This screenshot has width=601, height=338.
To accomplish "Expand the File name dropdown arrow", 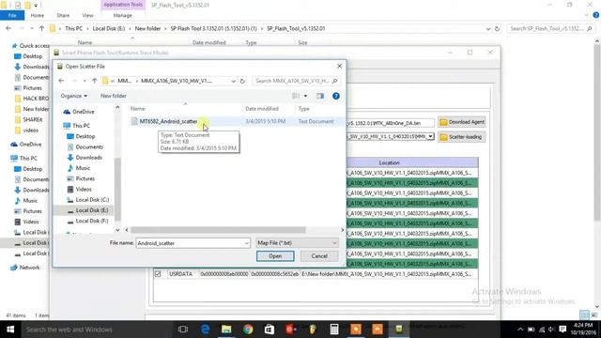I will click(246, 243).
